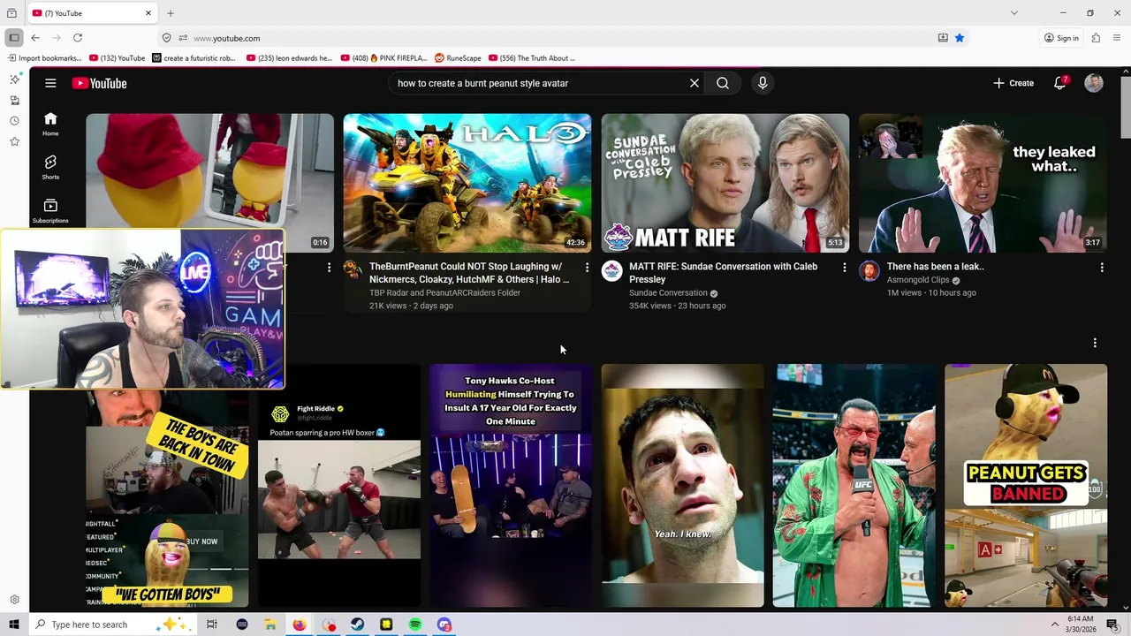Open 'Import bookmarks...' item
The height and width of the screenshot is (636, 1131).
pyautogui.click(x=45, y=58)
